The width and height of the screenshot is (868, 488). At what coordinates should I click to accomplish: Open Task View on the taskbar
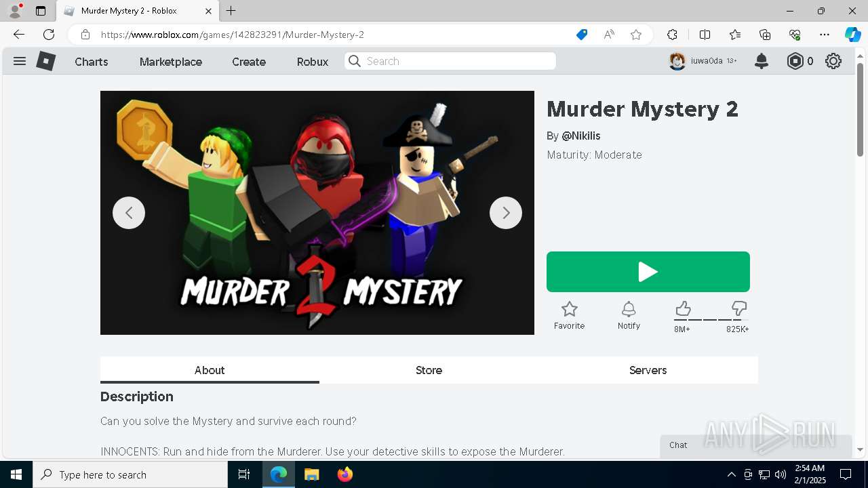244,474
